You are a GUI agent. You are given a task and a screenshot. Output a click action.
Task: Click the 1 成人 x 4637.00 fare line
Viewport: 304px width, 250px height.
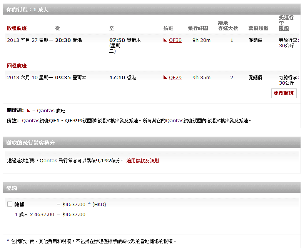(35, 214)
